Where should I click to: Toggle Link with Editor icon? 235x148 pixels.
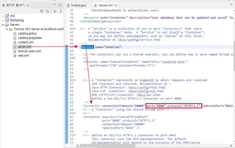[47, 11]
